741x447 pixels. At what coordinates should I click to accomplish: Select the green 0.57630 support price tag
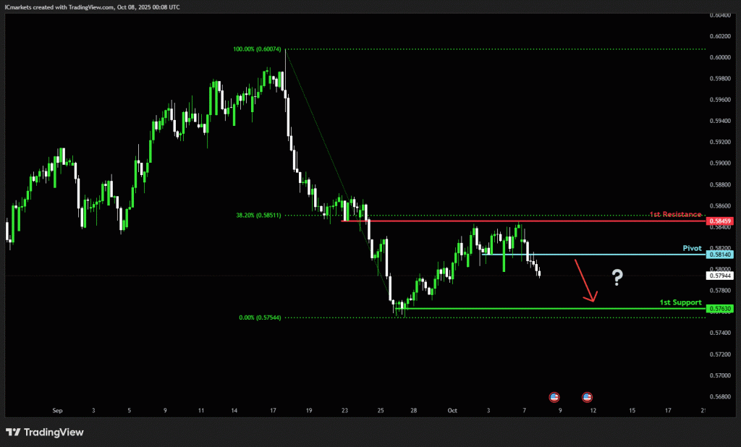[x=721, y=309]
